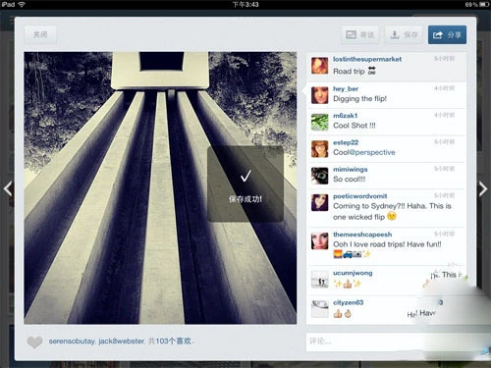Tap the 保存 save button
The image size is (491, 368).
[x=405, y=34]
